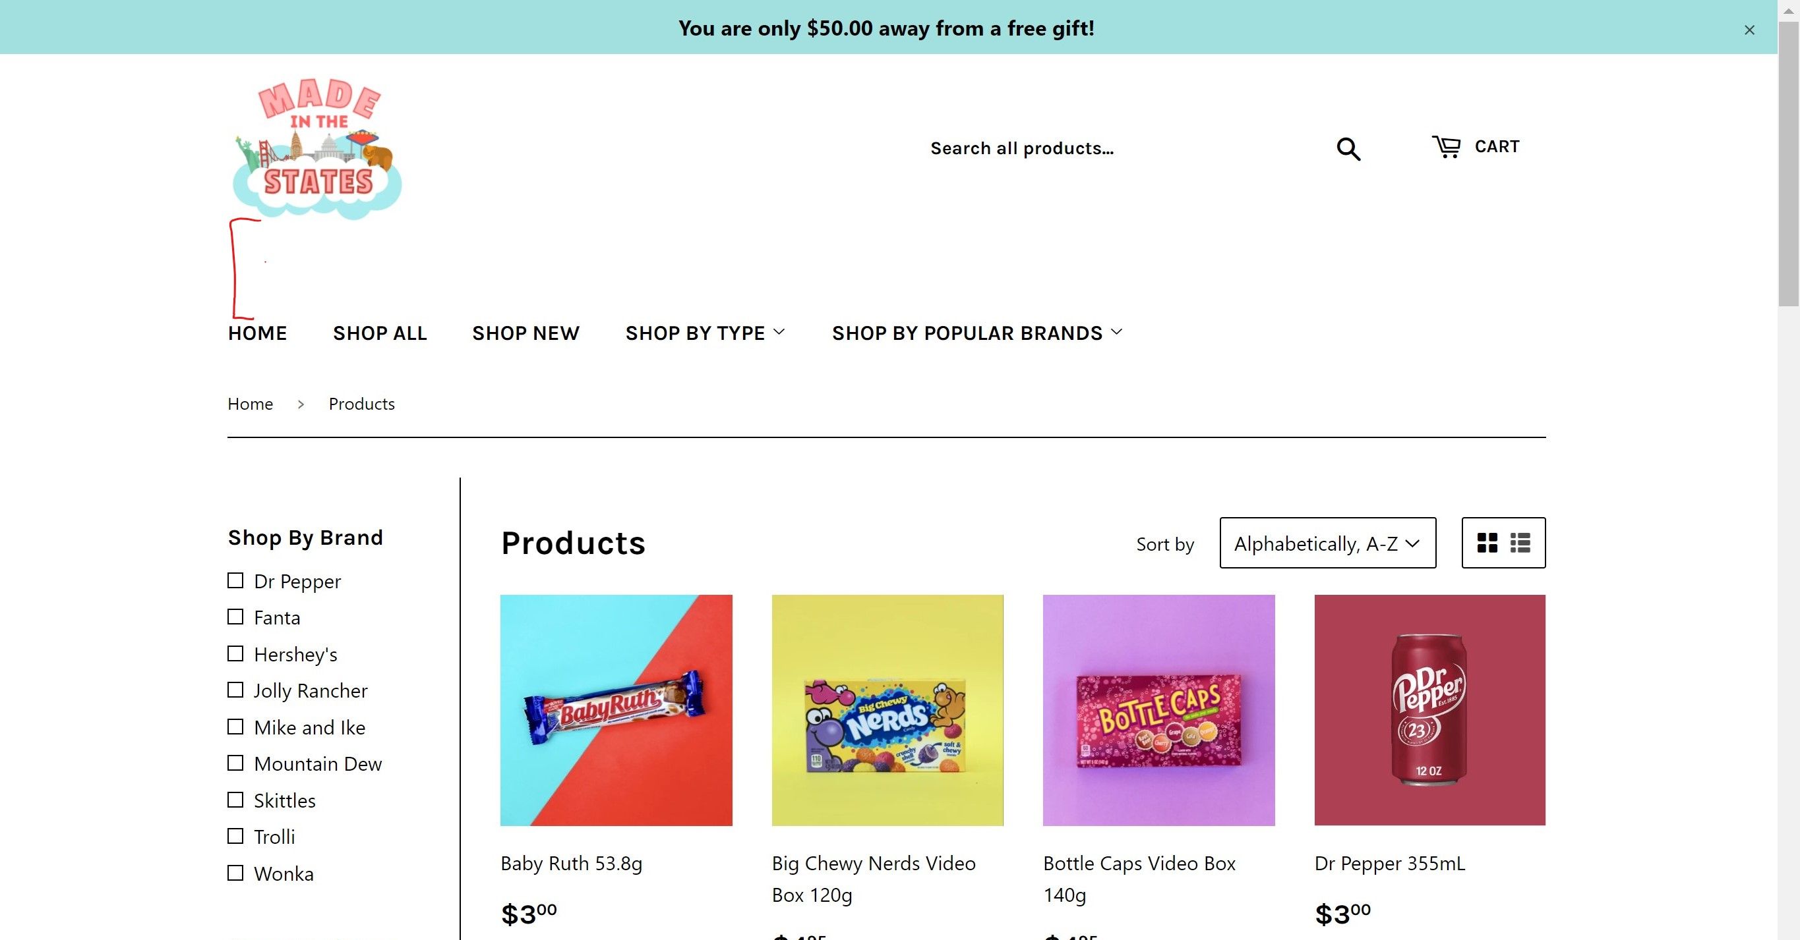Open the Sort by dropdown
This screenshot has width=1800, height=940.
(x=1327, y=543)
